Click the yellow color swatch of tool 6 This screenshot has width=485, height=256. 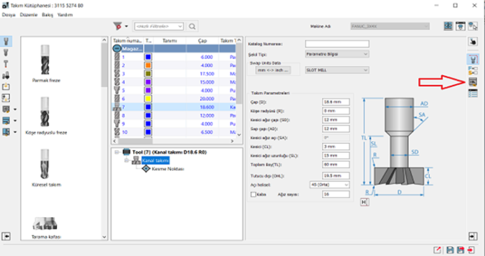tap(148, 99)
